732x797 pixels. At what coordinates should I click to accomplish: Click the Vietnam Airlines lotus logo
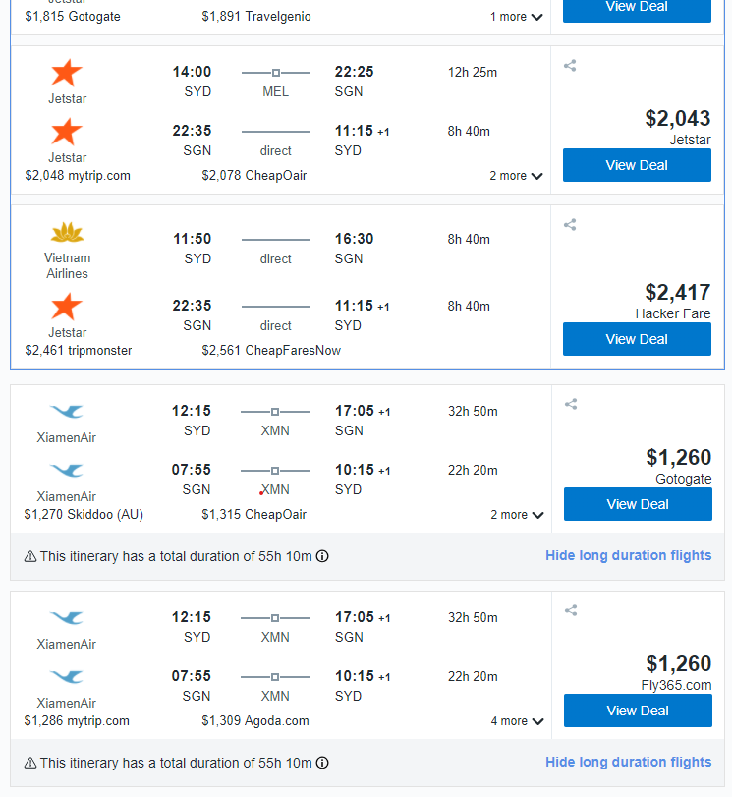pyautogui.click(x=67, y=234)
